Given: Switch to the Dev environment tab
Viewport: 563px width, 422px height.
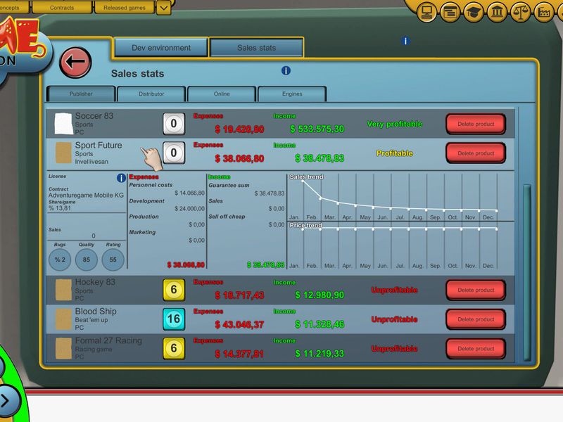Looking at the screenshot, I should 161,48.
